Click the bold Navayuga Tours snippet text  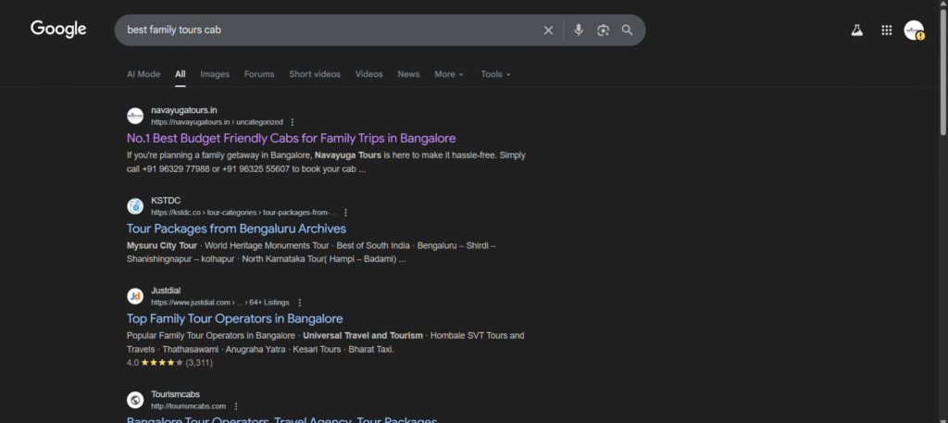(x=348, y=156)
